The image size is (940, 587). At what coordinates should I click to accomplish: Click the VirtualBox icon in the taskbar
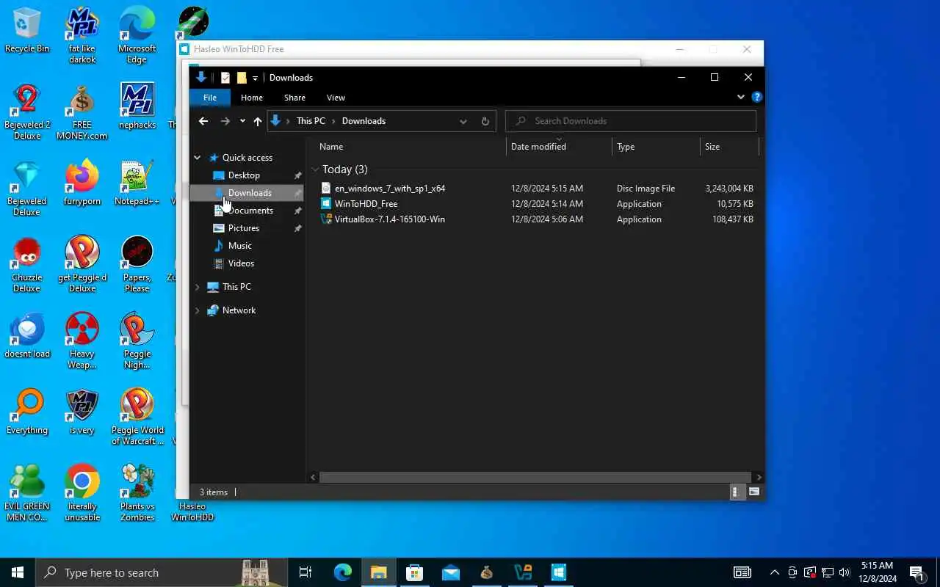(x=523, y=572)
